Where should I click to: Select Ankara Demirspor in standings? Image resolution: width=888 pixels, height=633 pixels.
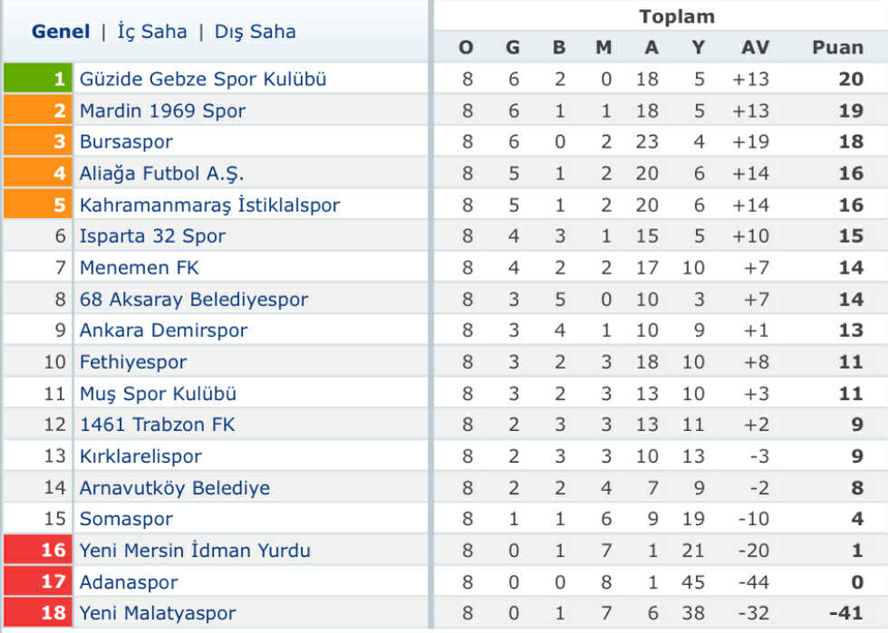click(163, 331)
